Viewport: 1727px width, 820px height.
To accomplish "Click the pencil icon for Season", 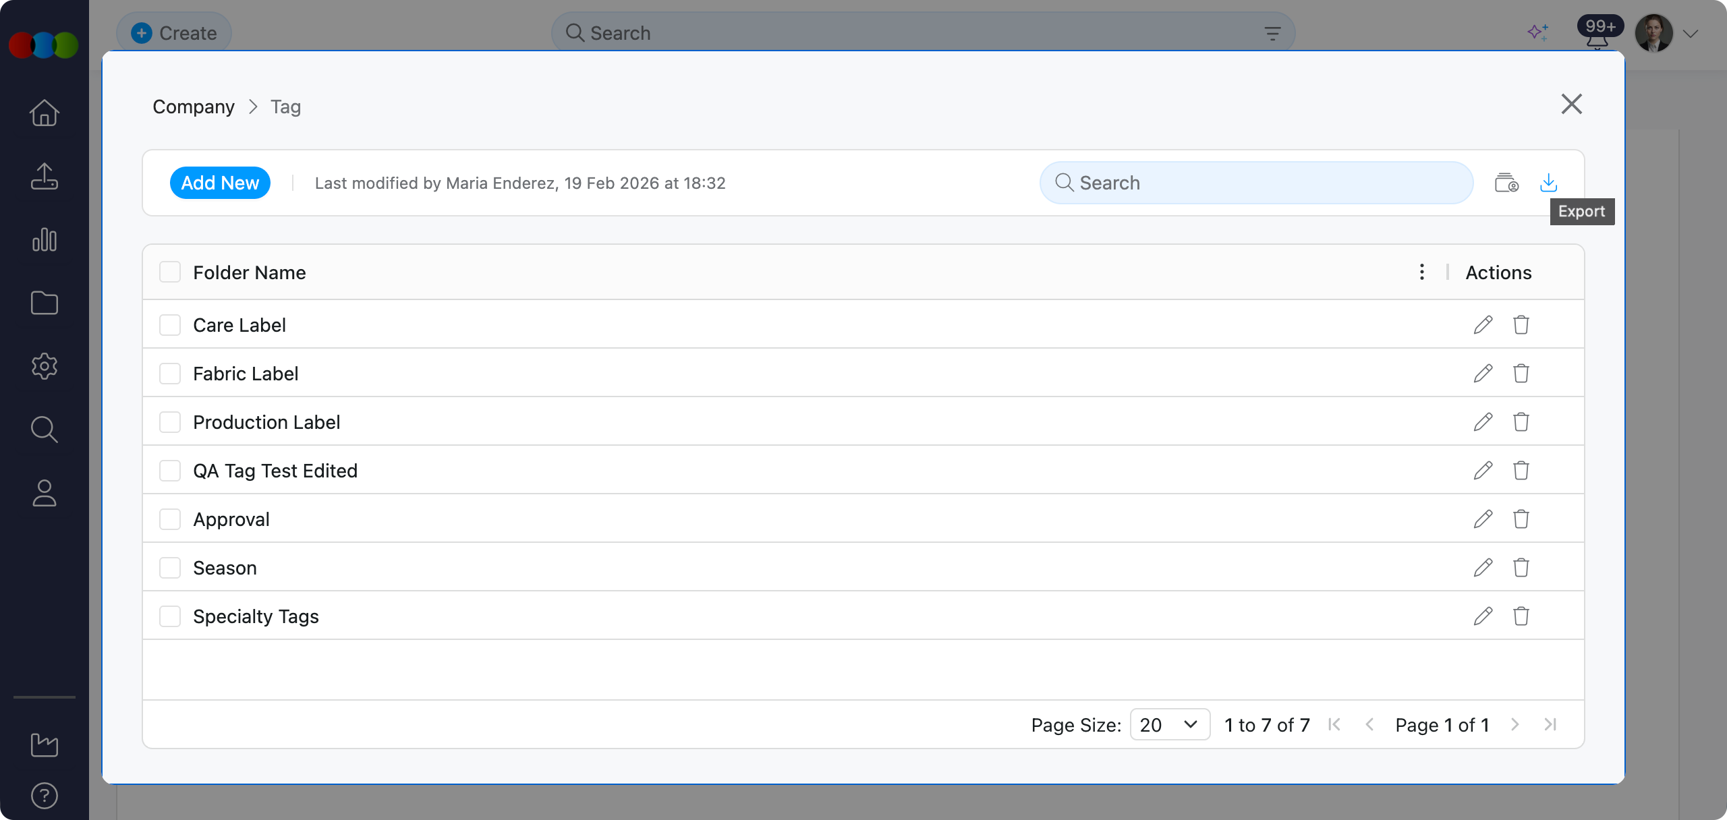I will (1483, 568).
